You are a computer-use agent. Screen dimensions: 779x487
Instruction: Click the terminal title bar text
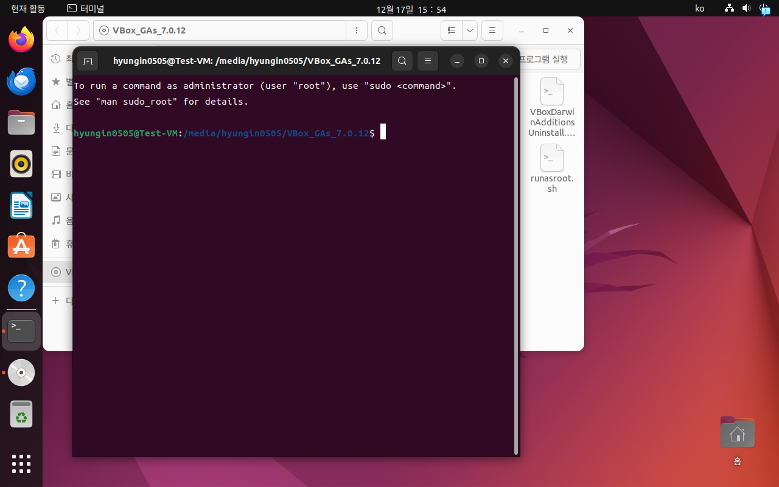[x=246, y=61]
